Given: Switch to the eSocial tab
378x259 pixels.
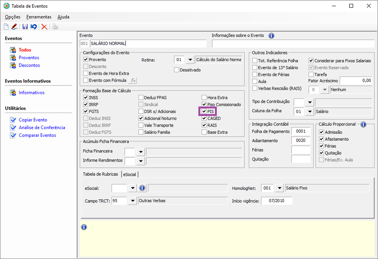Looking at the screenshot, I should [x=130, y=174].
